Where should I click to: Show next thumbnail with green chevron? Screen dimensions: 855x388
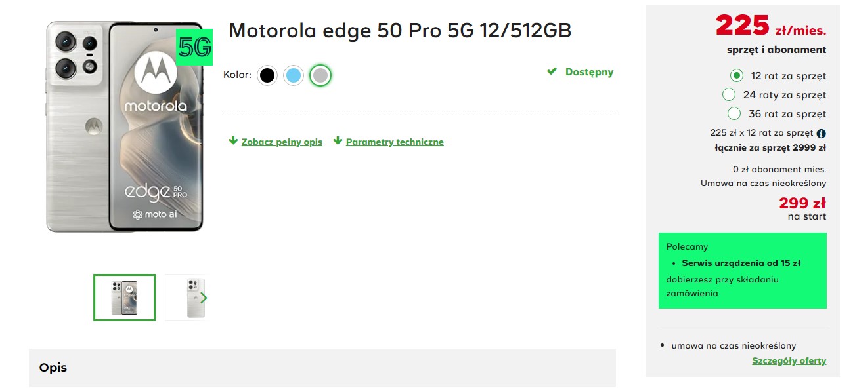point(204,298)
